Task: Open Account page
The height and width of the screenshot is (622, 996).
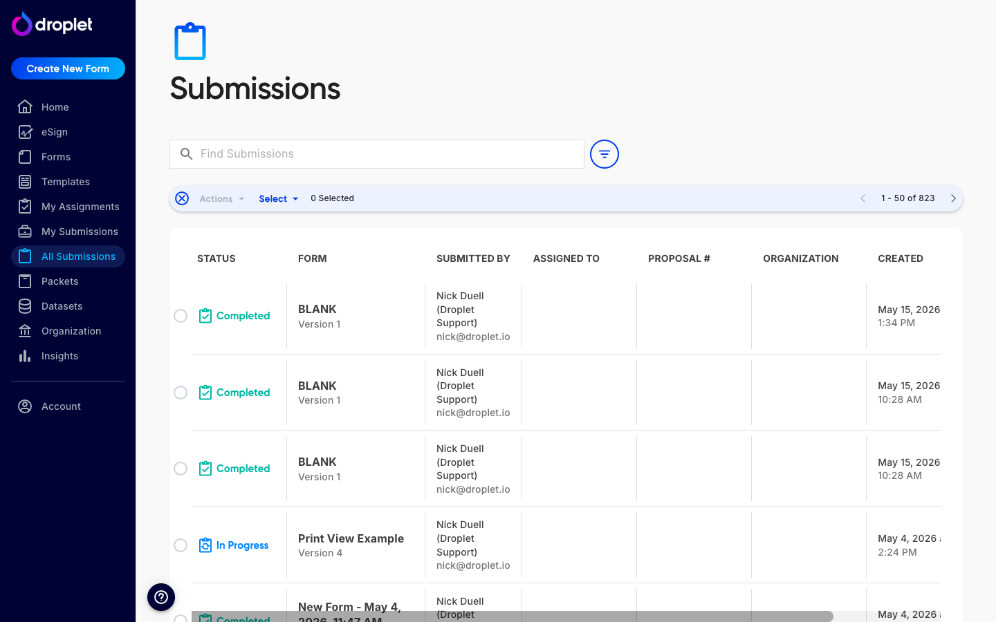Action: pyautogui.click(x=68, y=406)
